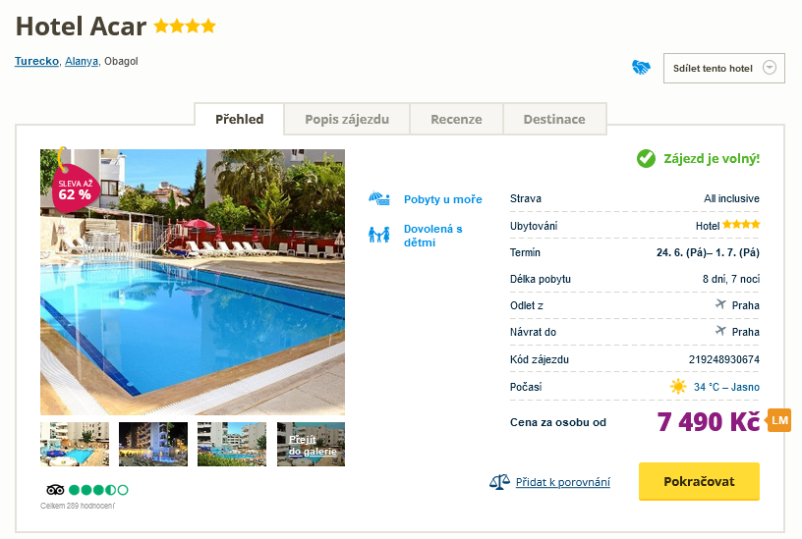This screenshot has width=802, height=539.
Task: Click the family with children icon
Action: pos(379,235)
